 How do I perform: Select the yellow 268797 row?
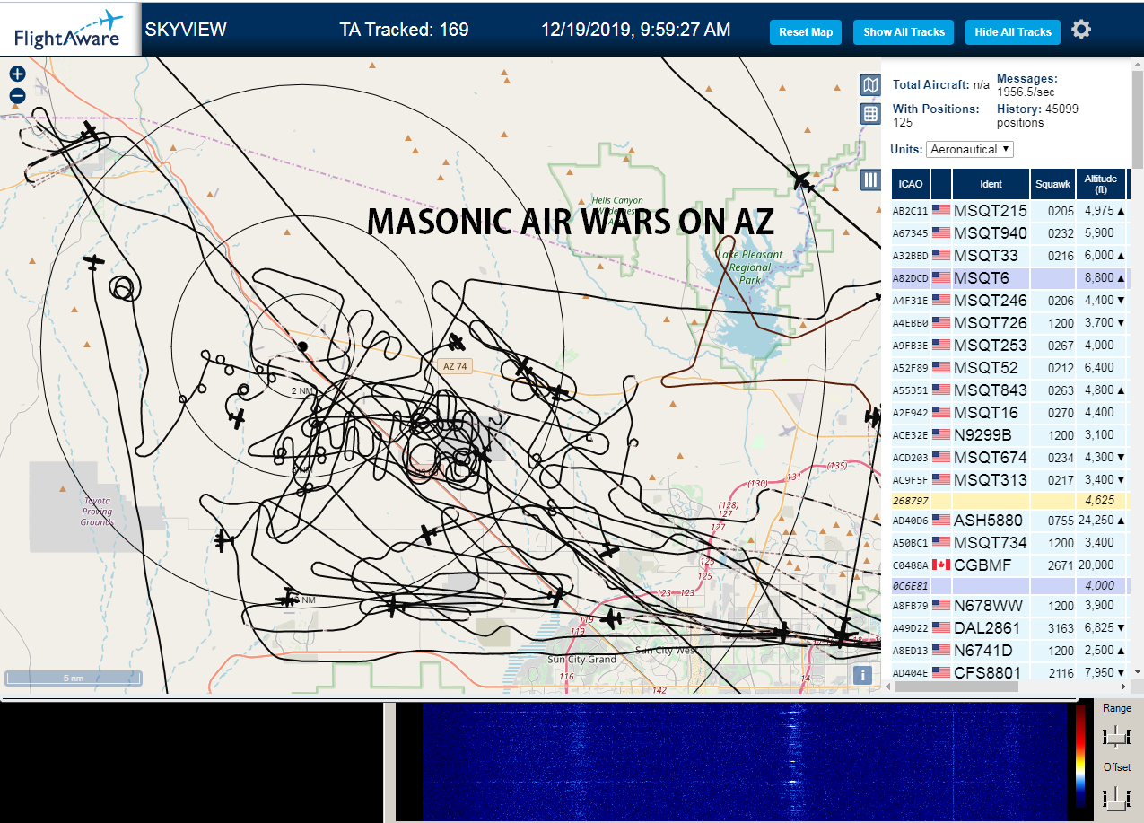coord(1010,500)
